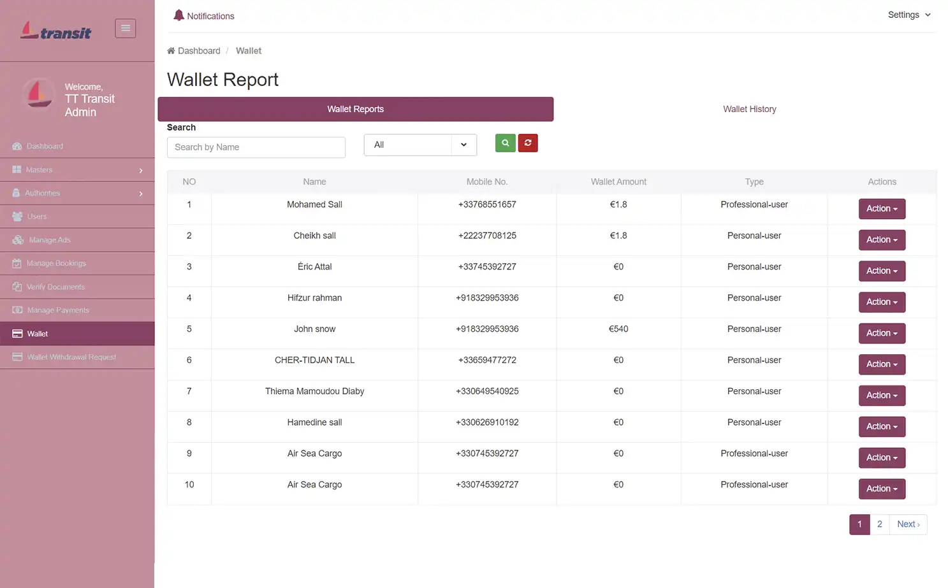
Task: Click the Users sidebar icon
Action: click(17, 216)
